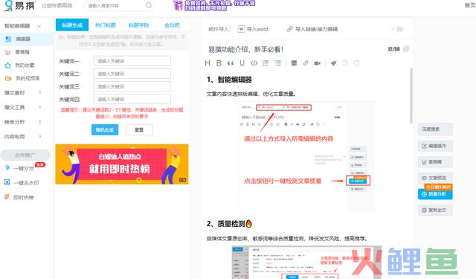Screen dimensions: 476x279
Task: Click the star icon beside 我的收藏
Action: pyautogui.click(x=8, y=65)
